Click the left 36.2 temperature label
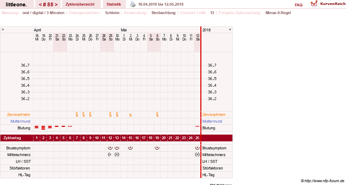346x185 pixels. (x=25, y=99)
